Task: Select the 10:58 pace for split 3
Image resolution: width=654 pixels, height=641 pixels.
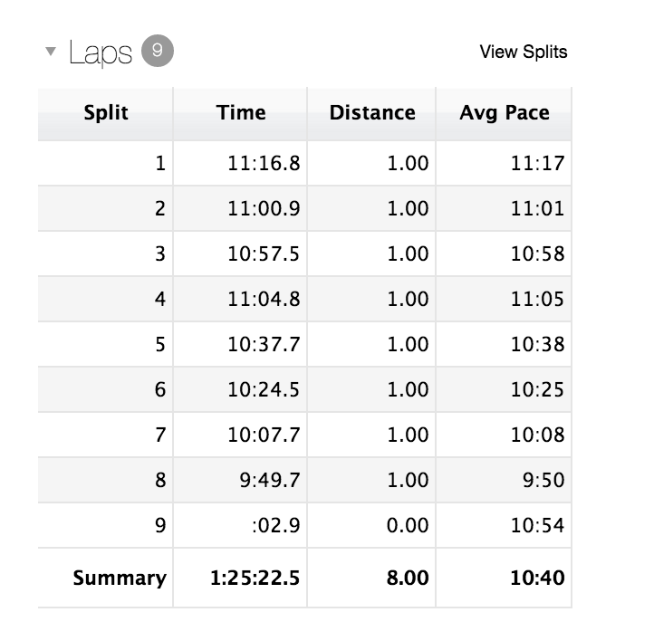Action: (x=536, y=254)
